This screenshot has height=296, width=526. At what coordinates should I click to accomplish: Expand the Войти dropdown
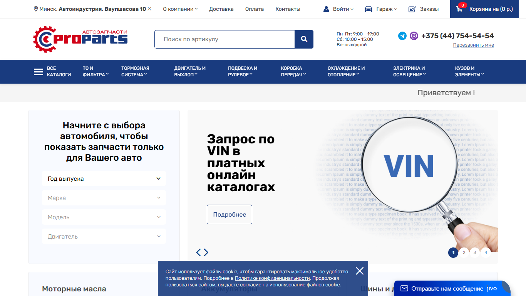click(x=343, y=9)
